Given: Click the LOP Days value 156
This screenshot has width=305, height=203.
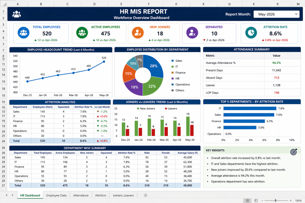Looking at the screenshot, I should pos(276,92).
